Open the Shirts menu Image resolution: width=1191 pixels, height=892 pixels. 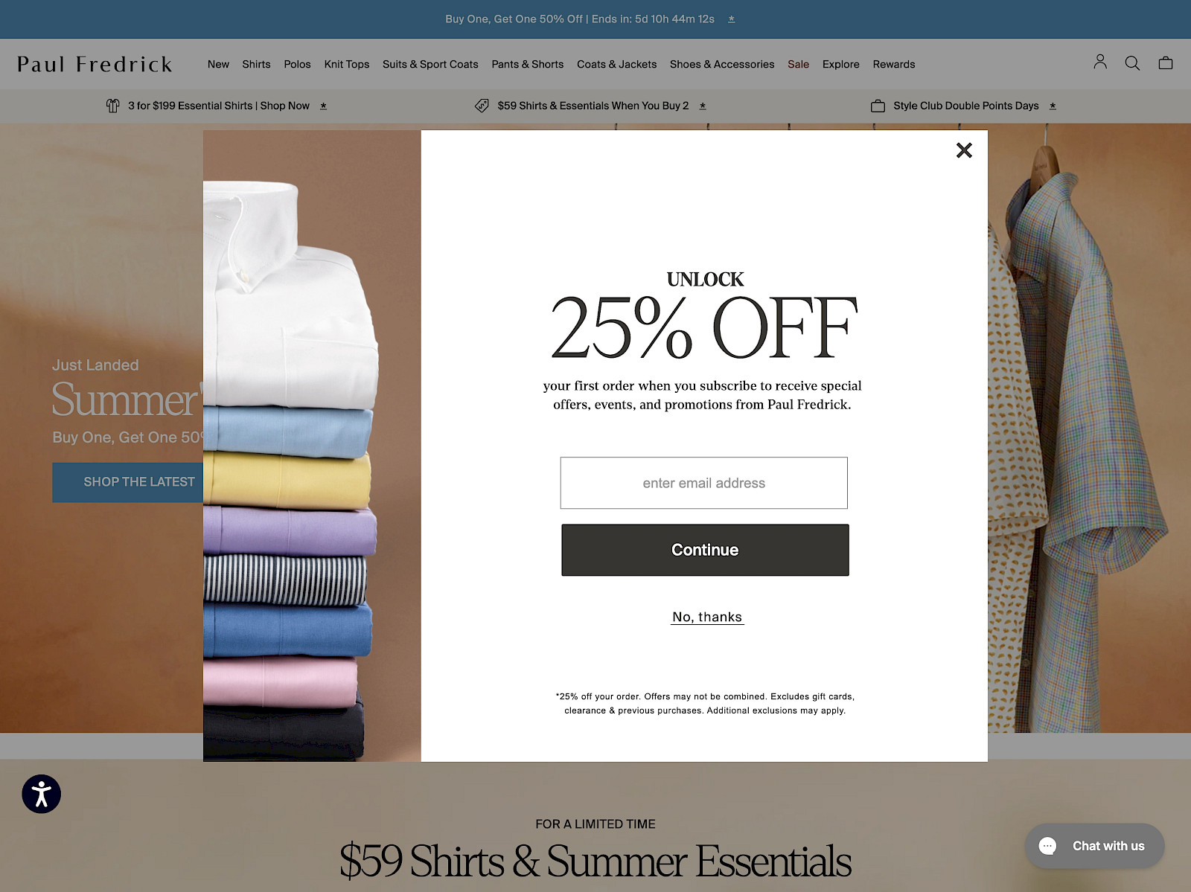click(256, 64)
